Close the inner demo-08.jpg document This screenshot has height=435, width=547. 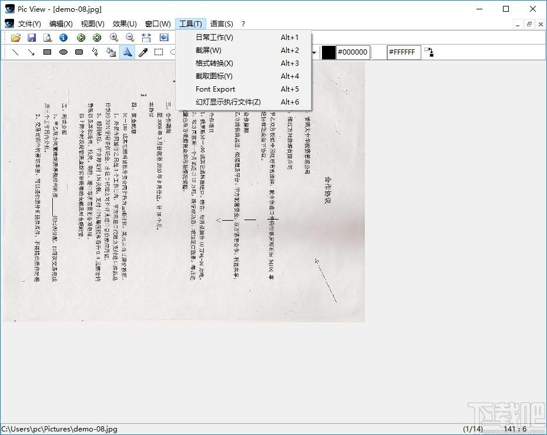tap(541, 25)
